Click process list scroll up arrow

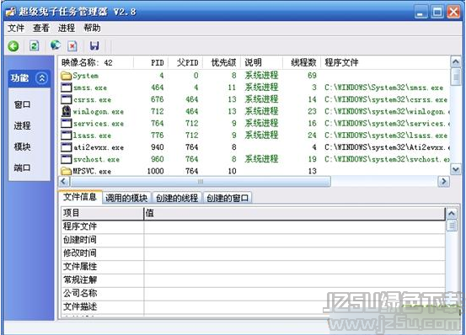[456, 61]
